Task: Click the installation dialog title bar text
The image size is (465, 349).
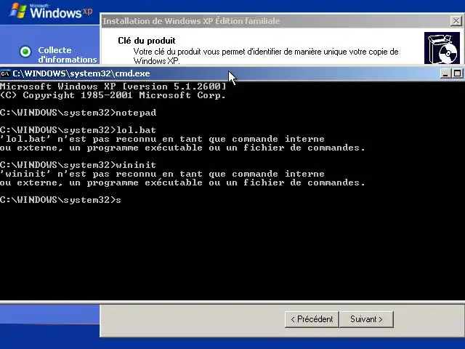Action: pos(191,21)
